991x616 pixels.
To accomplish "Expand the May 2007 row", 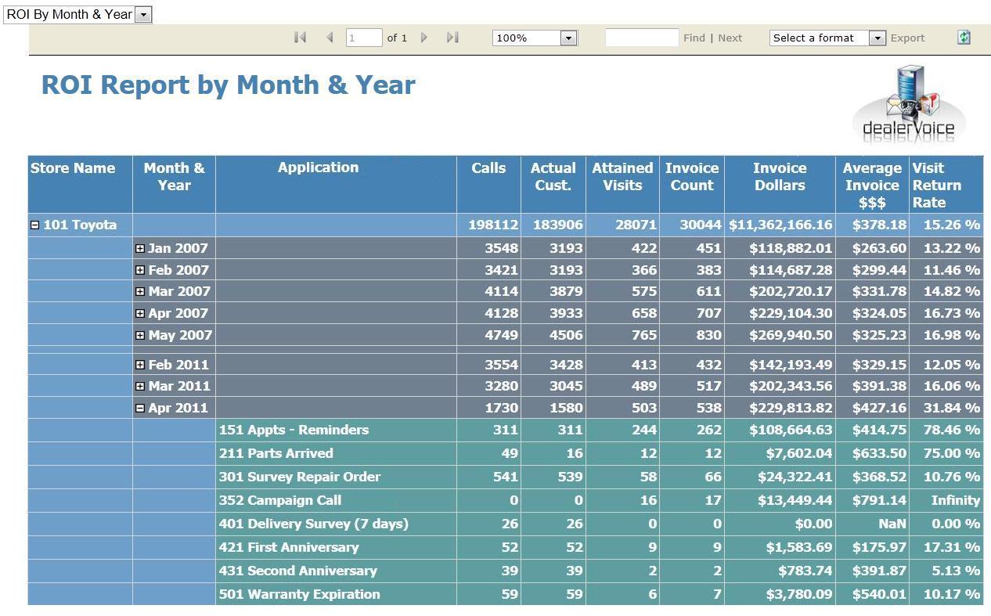I will click(140, 335).
